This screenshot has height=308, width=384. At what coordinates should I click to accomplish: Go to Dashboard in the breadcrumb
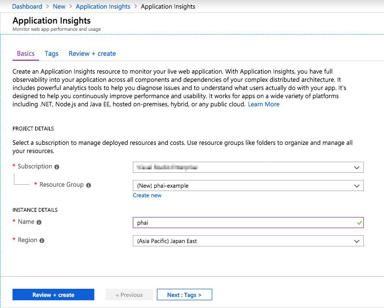27,7
